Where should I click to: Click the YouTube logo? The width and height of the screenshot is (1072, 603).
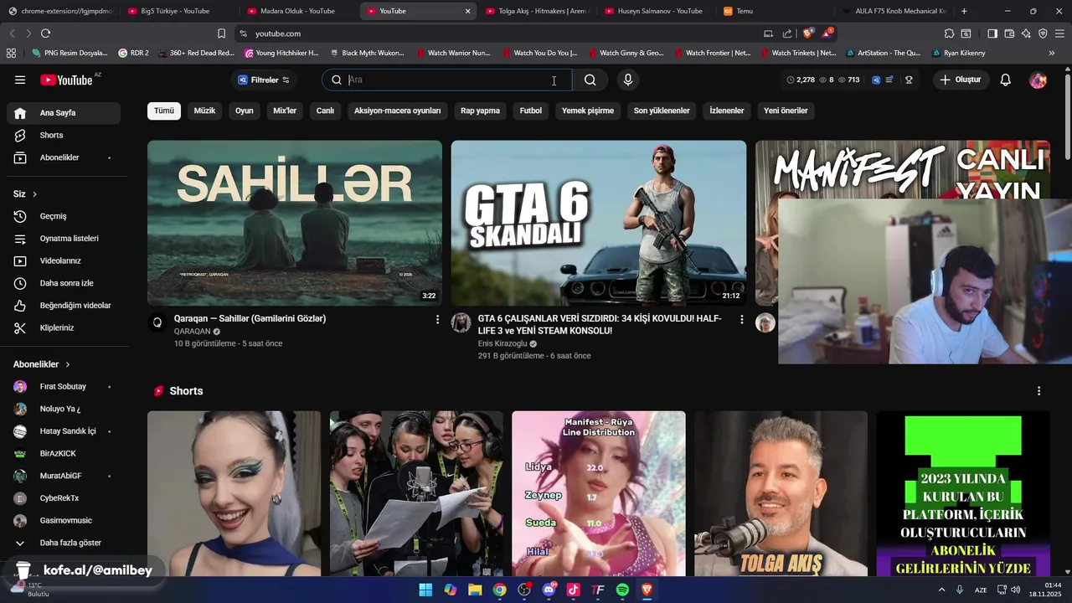pos(66,80)
